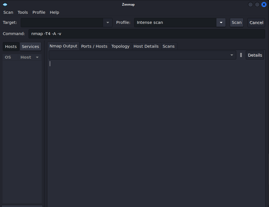Edit the nmap -T4 -A -v command field
The width and height of the screenshot is (269, 207).
click(x=147, y=34)
